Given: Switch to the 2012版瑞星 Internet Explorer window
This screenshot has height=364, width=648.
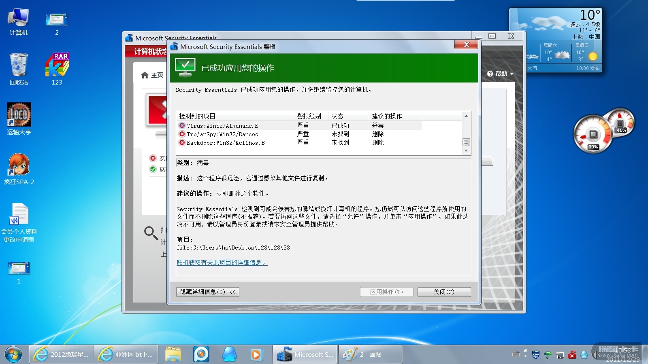Looking at the screenshot, I should pyautogui.click(x=61, y=354).
